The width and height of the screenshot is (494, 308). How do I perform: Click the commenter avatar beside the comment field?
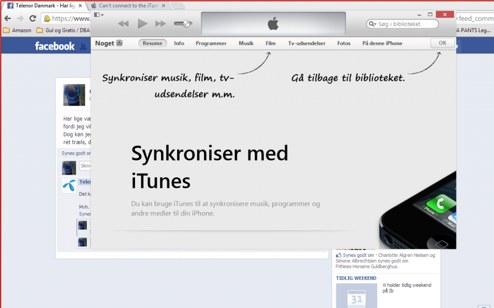69,168
